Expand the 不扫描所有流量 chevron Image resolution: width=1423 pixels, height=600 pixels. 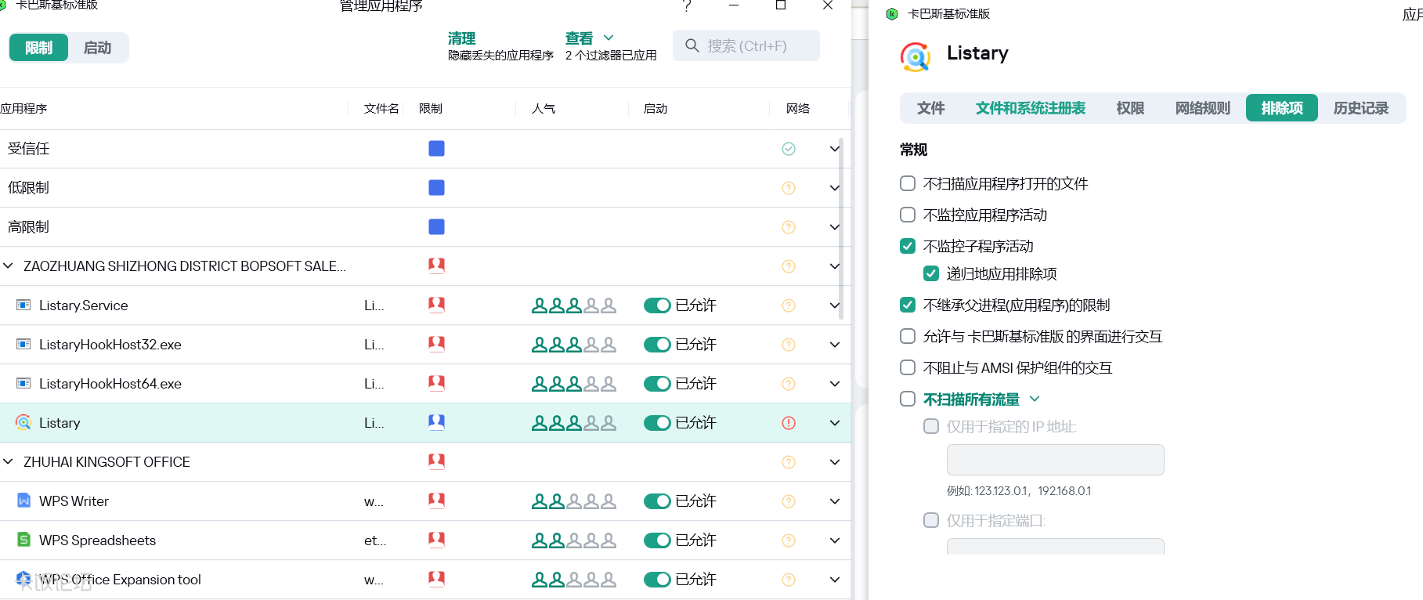click(x=1035, y=399)
